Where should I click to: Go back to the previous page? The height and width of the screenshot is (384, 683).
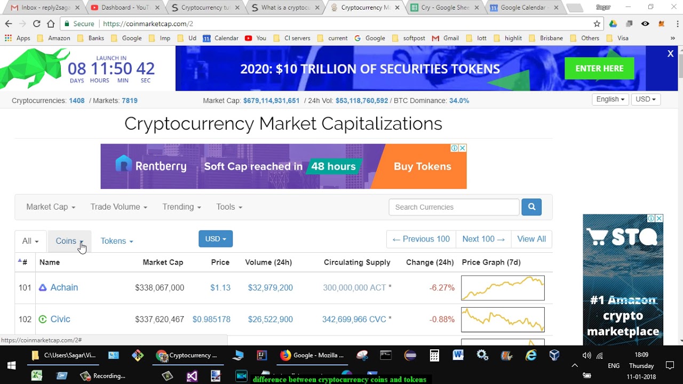(x=9, y=23)
